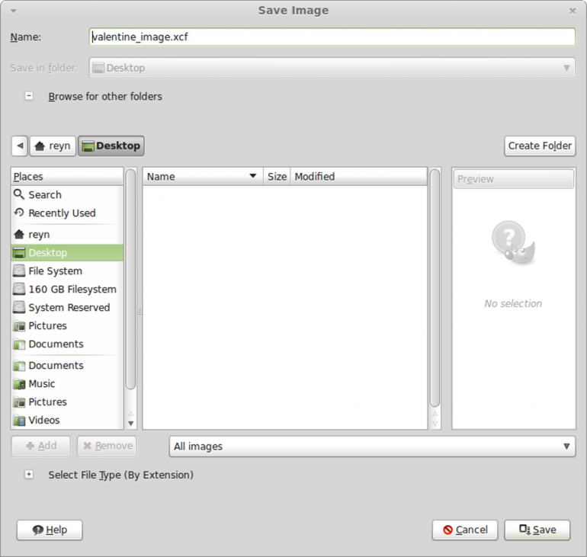587x557 pixels.
Task: Select reyn home in Places list
Action: pos(67,235)
